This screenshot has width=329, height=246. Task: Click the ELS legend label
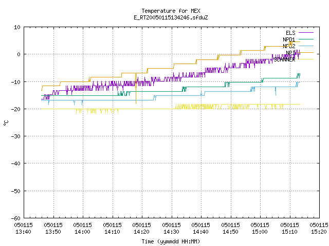tap(290, 33)
